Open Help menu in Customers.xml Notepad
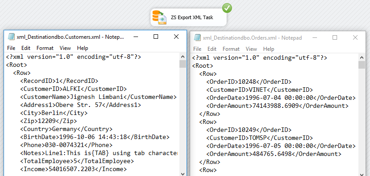Viewport: 370px width, 176px height. [82, 48]
